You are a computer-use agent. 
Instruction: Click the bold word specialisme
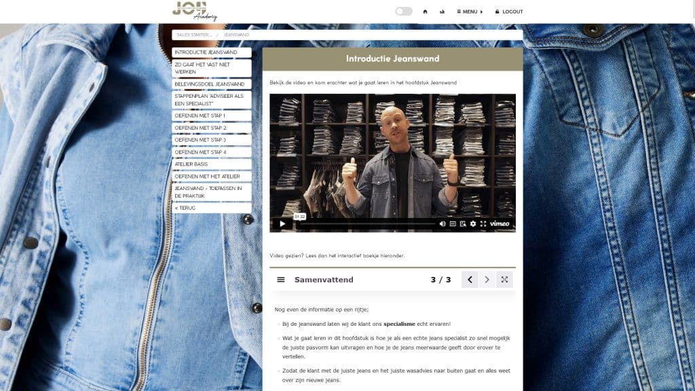[x=399, y=324]
